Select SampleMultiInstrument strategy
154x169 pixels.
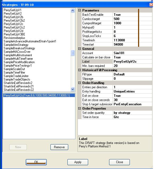tap(18, 55)
